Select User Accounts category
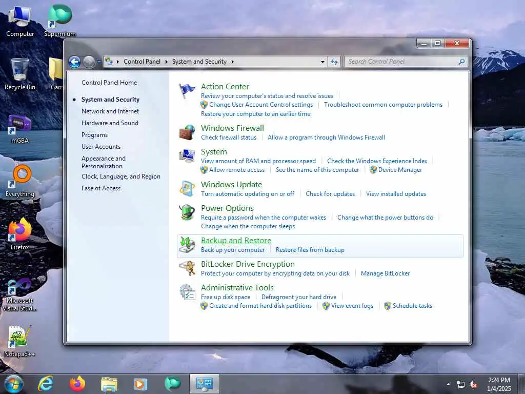Image resolution: width=525 pixels, height=394 pixels. tap(101, 146)
